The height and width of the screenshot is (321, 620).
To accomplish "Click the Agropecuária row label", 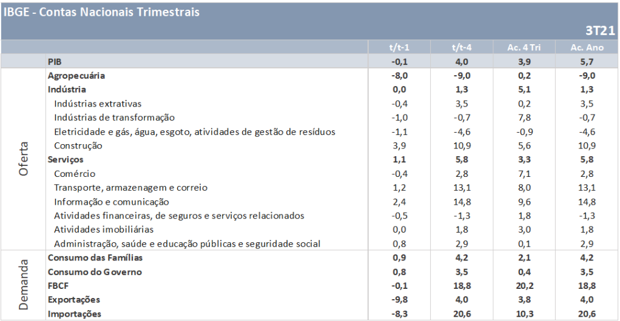I will (x=76, y=76).
